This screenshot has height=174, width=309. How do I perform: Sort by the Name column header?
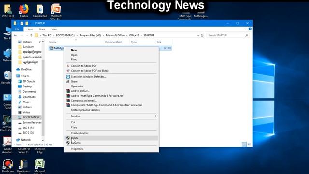tap(76, 42)
